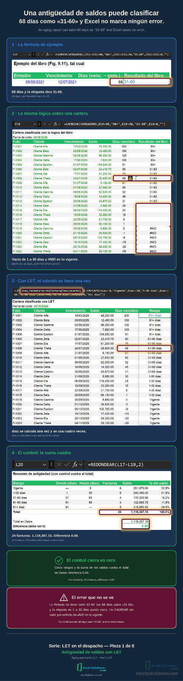Click the enter checkmark in L20 formula bar
This screenshot has width=183, height=681.
point(67,465)
